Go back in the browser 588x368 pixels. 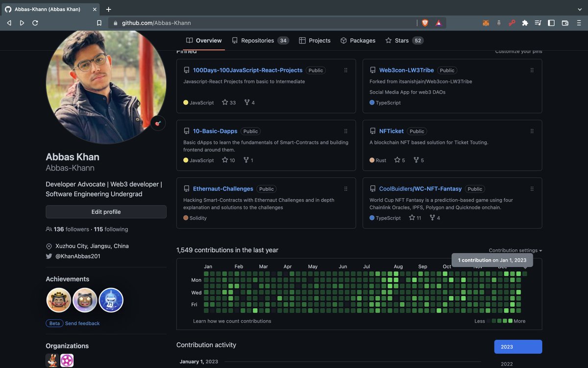coord(9,23)
